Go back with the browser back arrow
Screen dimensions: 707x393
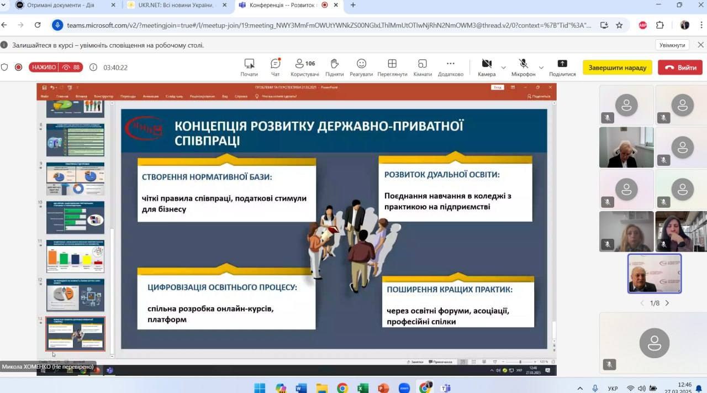click(4, 25)
